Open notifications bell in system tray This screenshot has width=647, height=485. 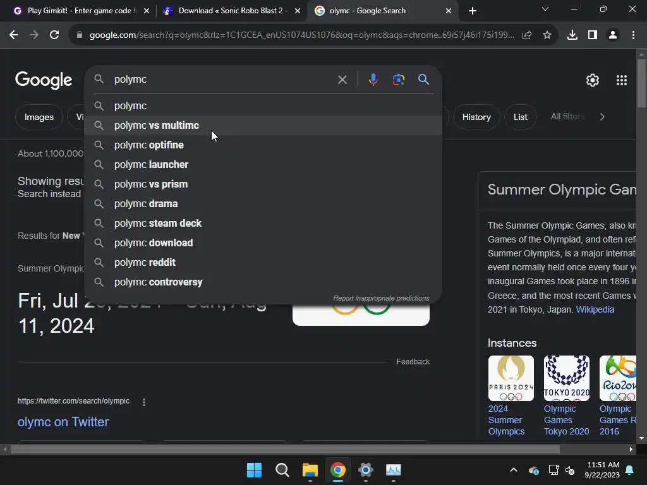click(x=630, y=470)
